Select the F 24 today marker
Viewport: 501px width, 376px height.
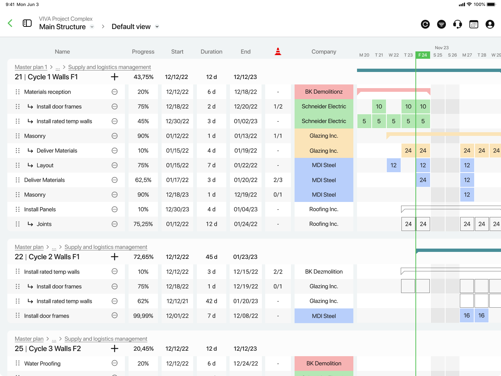click(x=423, y=55)
